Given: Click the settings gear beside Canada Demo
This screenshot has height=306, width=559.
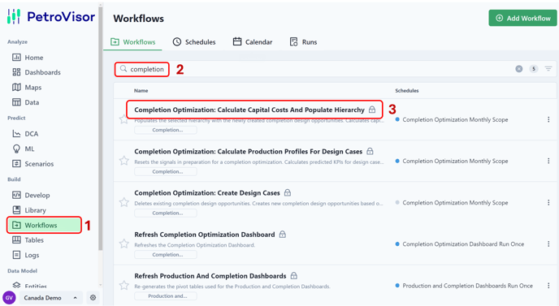Looking at the screenshot, I should [x=93, y=297].
